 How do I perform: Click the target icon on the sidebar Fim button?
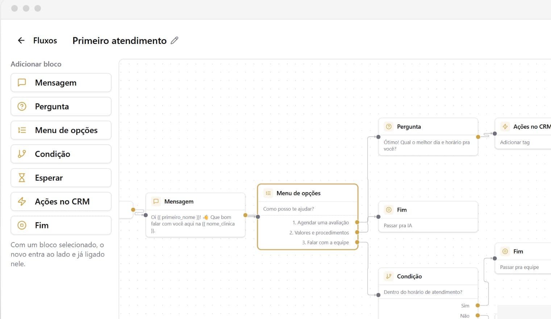pyautogui.click(x=22, y=225)
